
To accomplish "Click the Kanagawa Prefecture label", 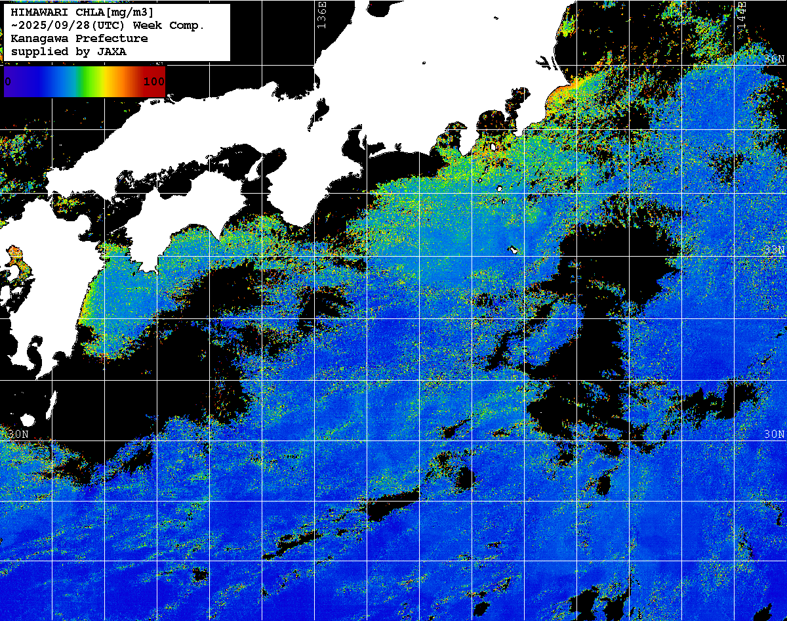I will click(79, 39).
